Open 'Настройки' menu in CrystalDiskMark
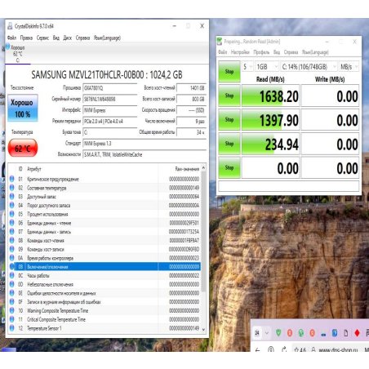 (x=240, y=52)
